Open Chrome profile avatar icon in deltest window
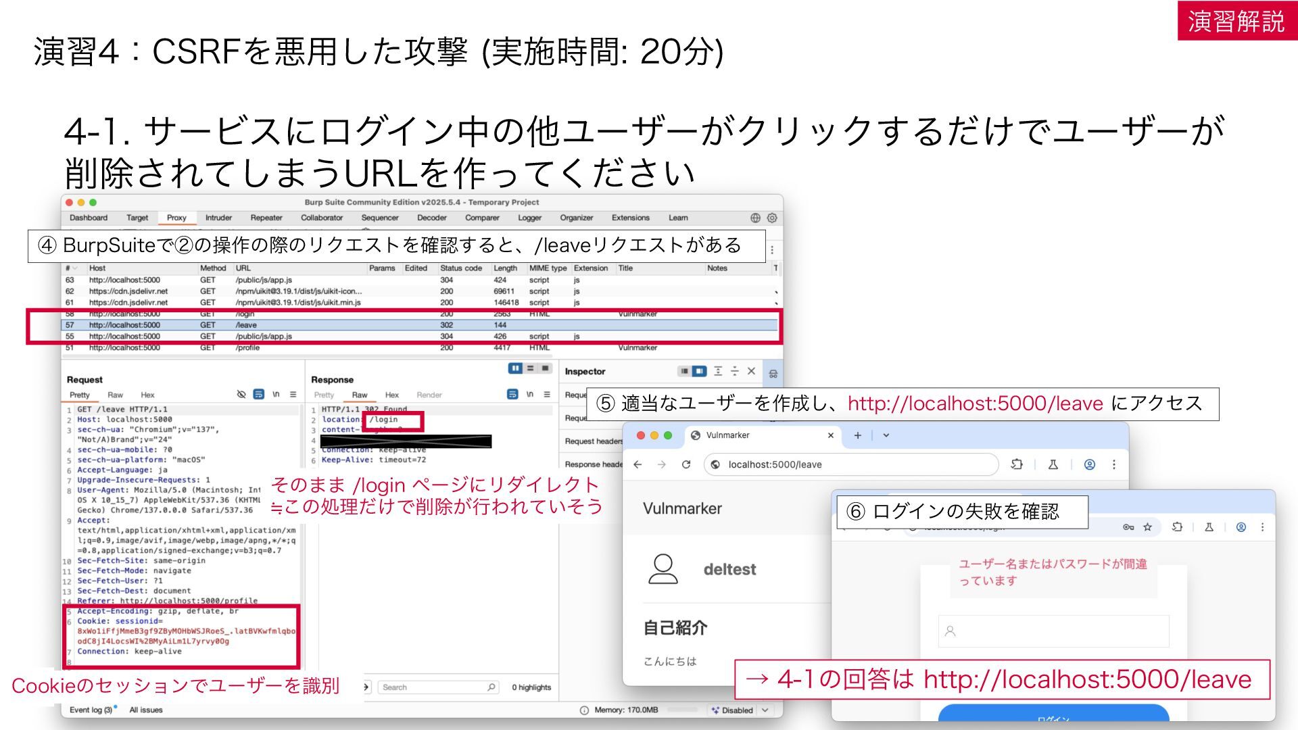1298x730 pixels. point(1090,464)
